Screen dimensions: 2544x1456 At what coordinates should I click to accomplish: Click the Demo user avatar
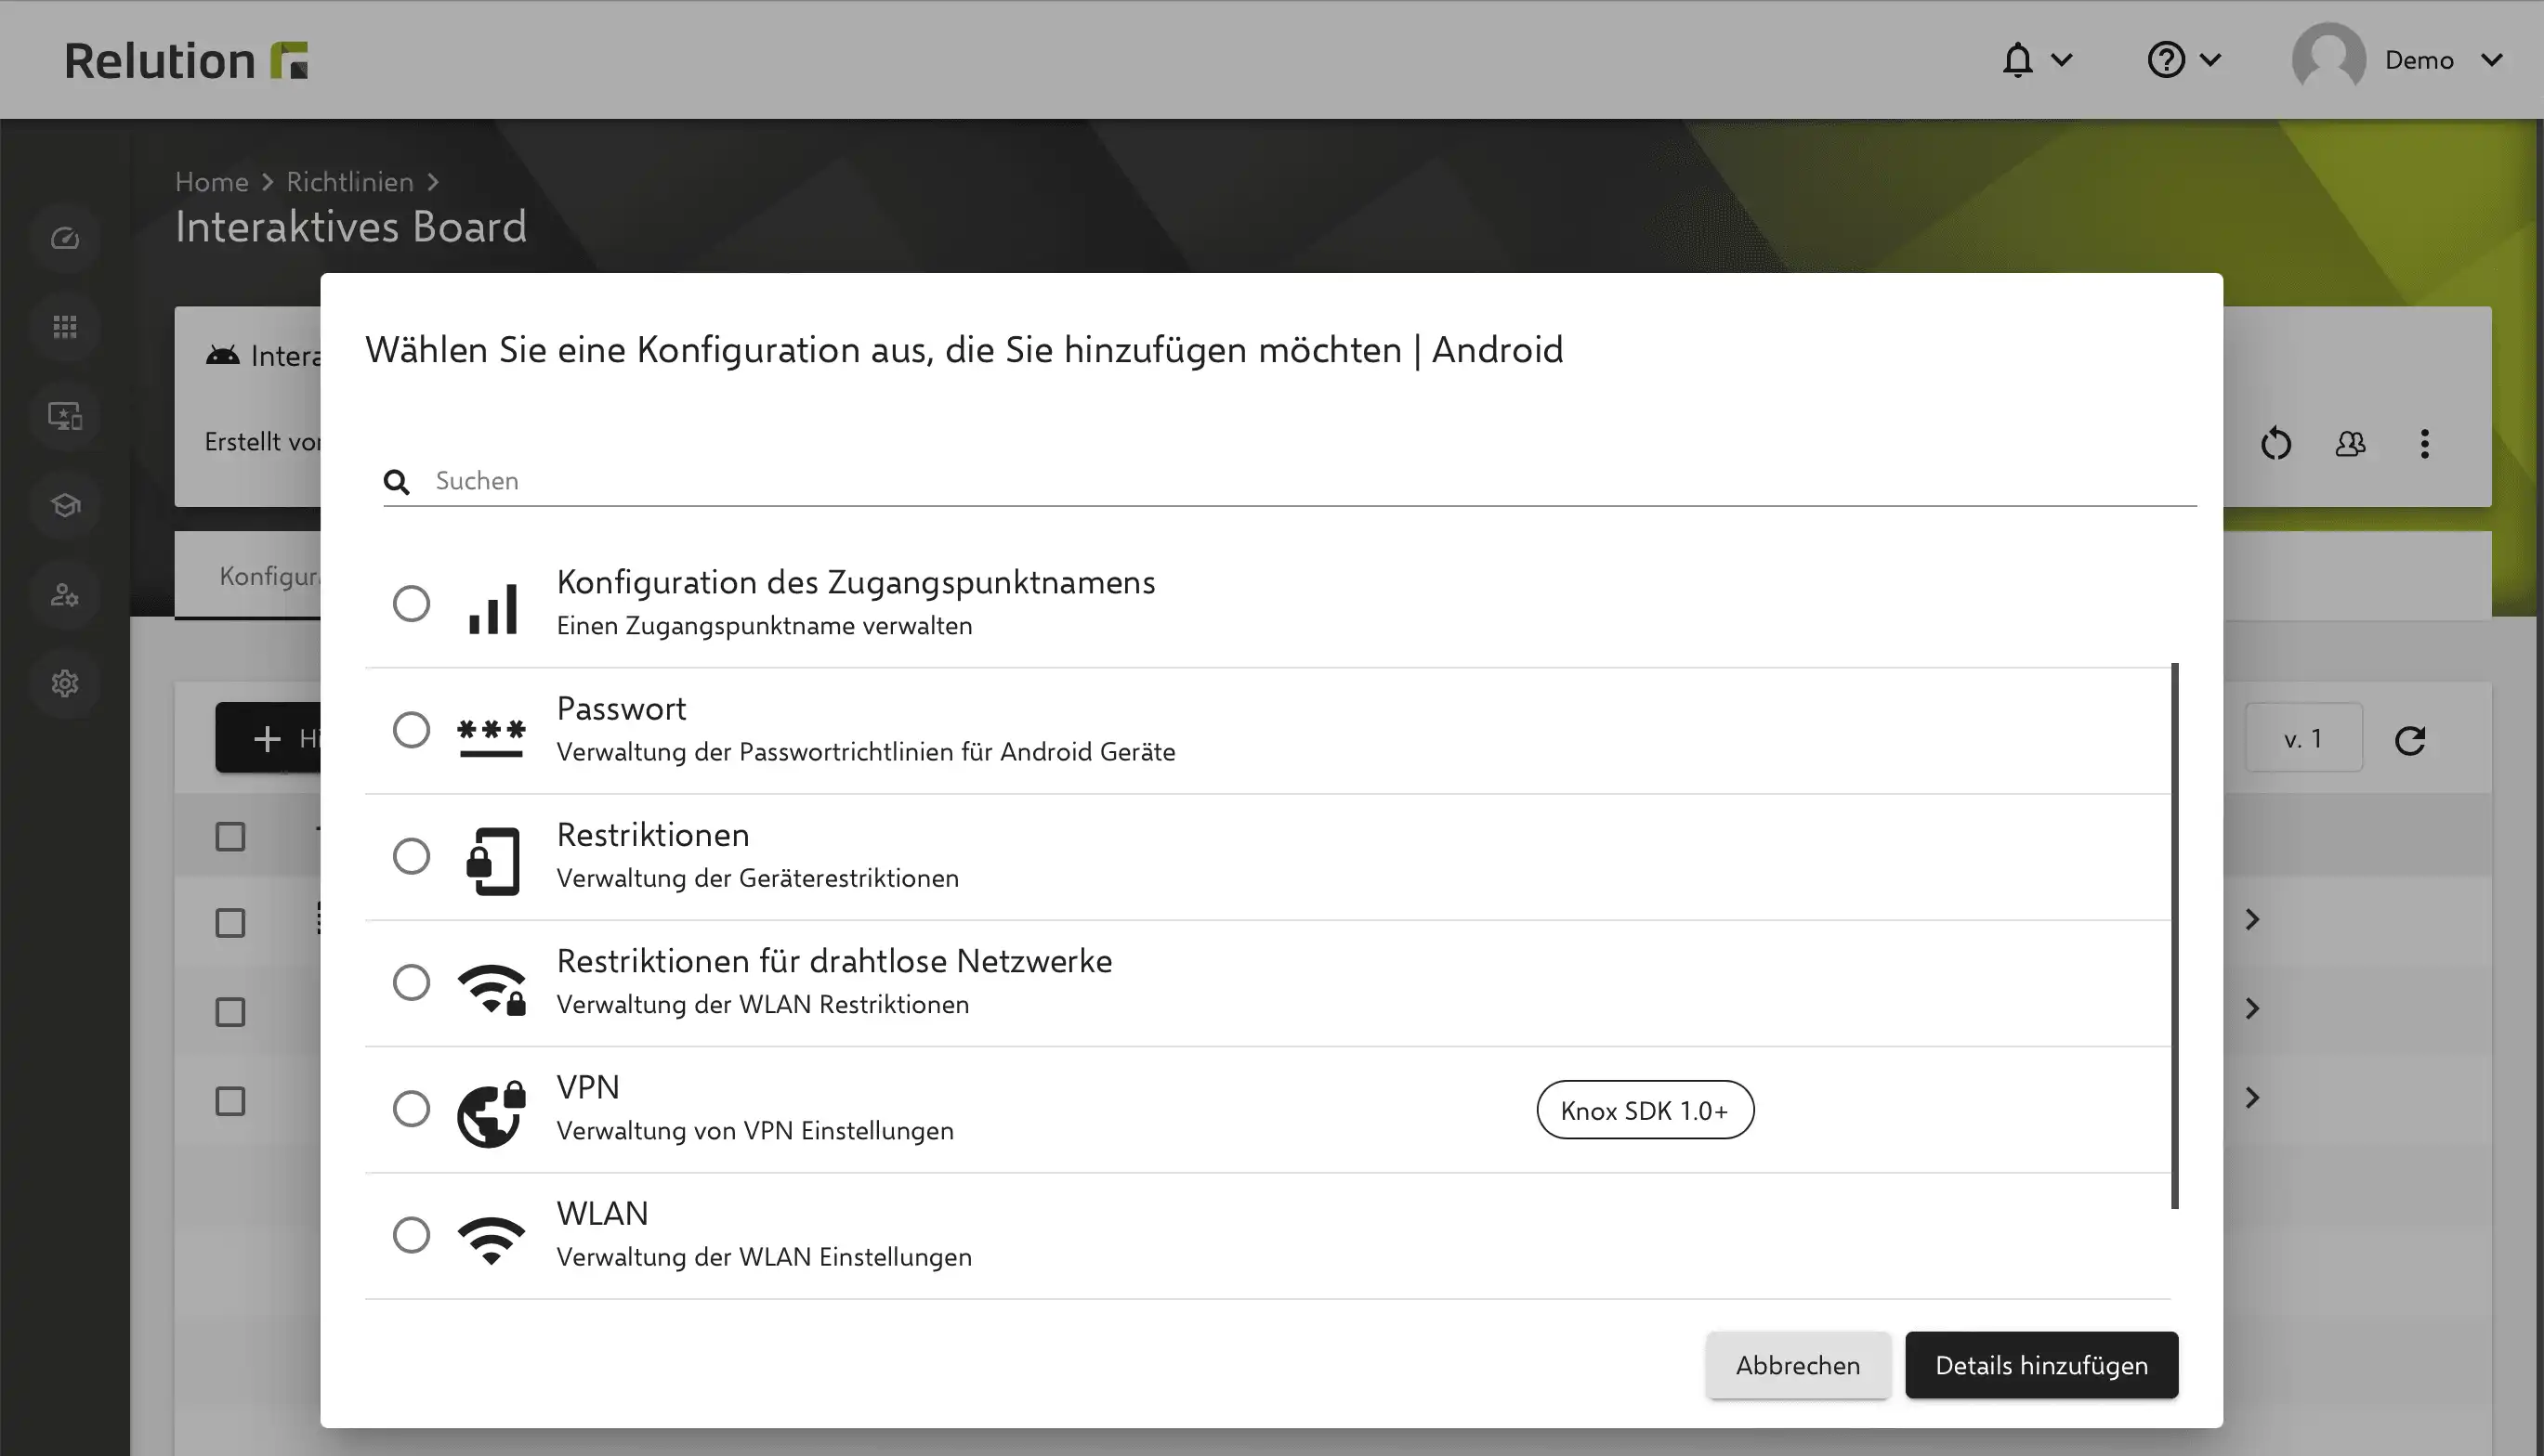pyautogui.click(x=2328, y=58)
